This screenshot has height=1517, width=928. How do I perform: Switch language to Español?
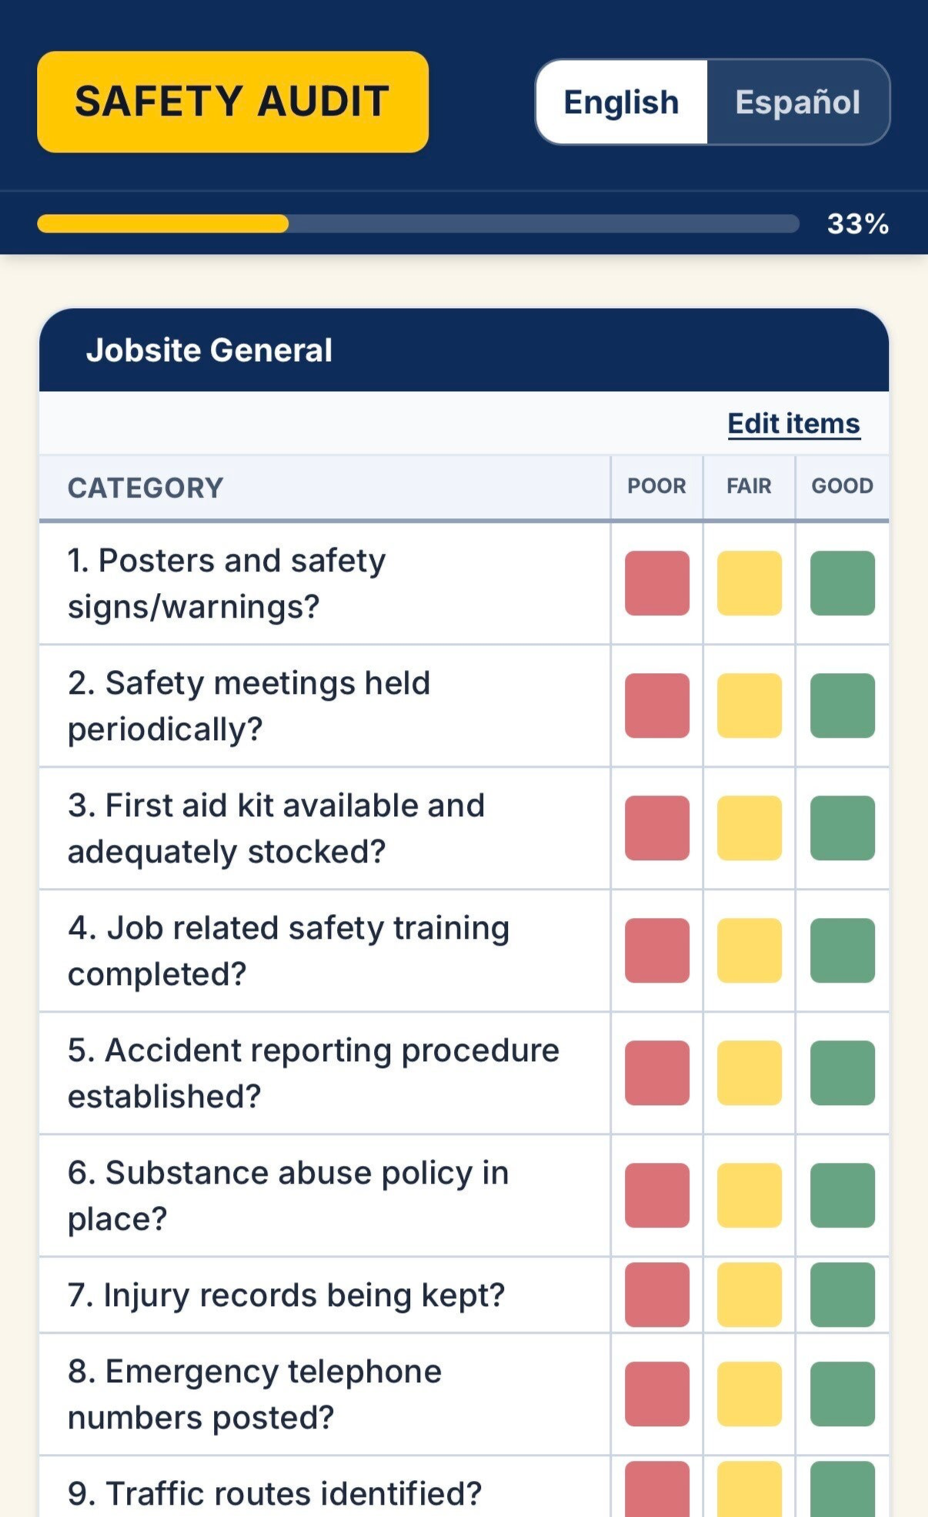[x=798, y=102]
